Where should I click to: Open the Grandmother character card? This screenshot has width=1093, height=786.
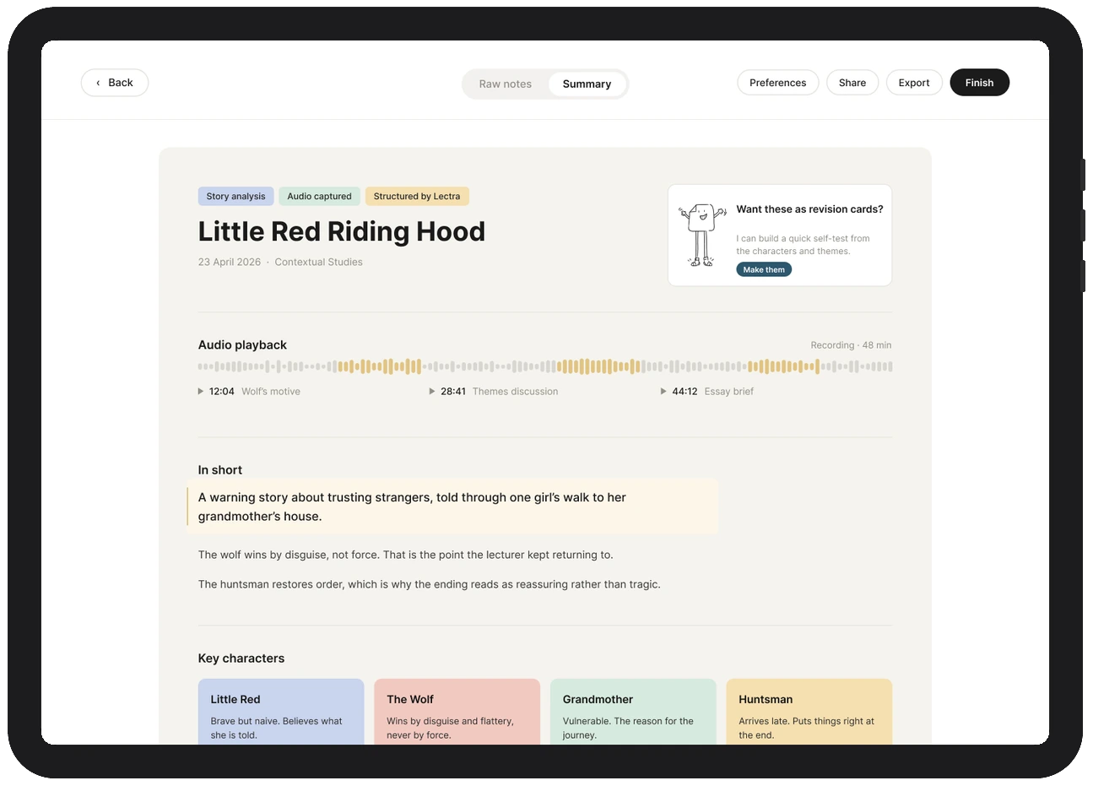pos(633,712)
